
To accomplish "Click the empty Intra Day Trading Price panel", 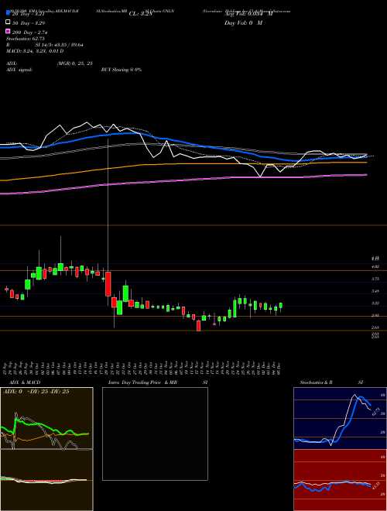I will coord(155,434).
